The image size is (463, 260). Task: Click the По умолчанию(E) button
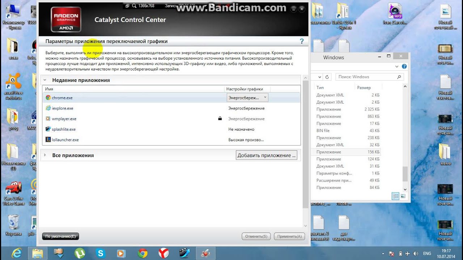60,236
